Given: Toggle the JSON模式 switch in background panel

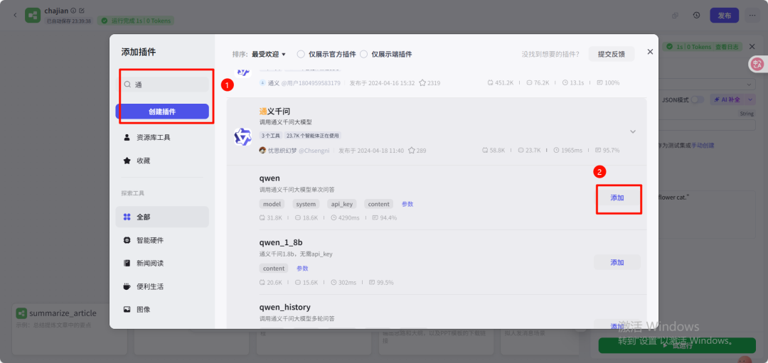Looking at the screenshot, I should [697, 99].
